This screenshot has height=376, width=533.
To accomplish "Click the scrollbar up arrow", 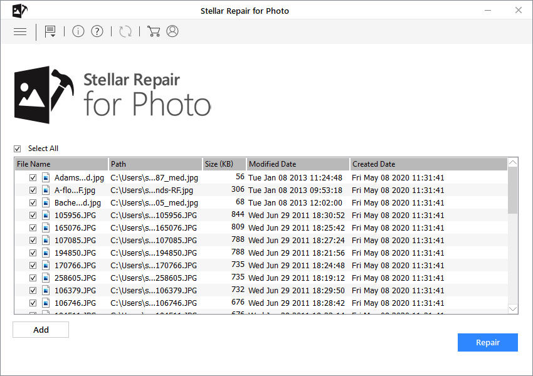I will coord(512,162).
